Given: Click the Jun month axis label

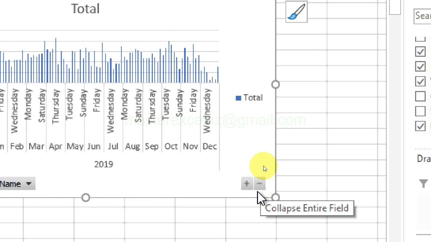Looking at the screenshot, I should pyautogui.click(x=94, y=147).
